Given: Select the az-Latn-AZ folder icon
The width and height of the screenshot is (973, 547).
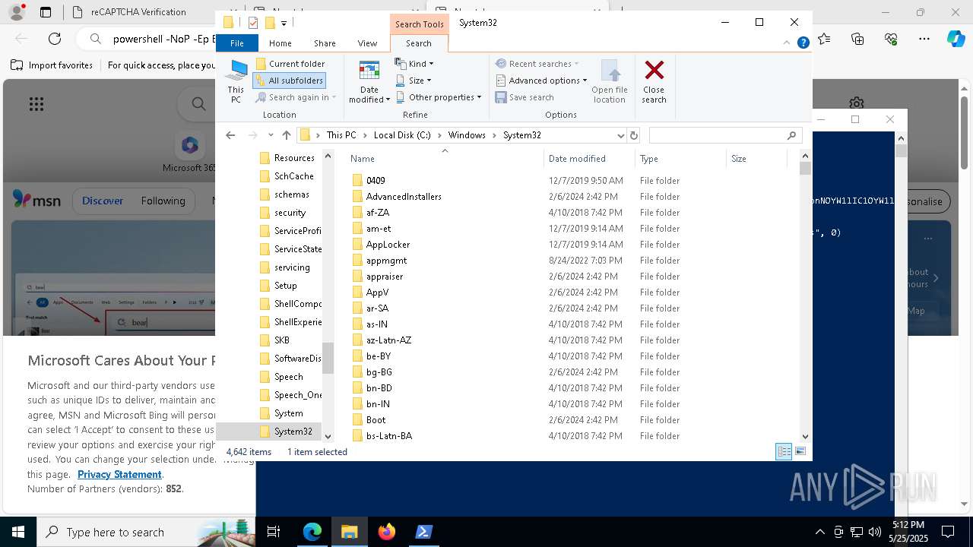Looking at the screenshot, I should click(357, 340).
